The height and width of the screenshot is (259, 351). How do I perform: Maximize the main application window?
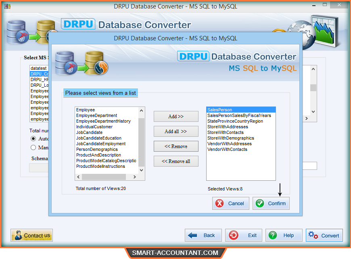pyautogui.click(x=325, y=5)
